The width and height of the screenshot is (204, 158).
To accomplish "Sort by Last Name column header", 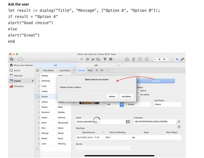I will tap(65, 70).
